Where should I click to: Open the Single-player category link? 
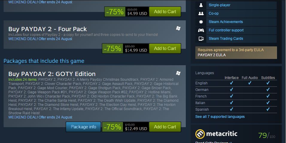pyautogui.click(x=219, y=5)
